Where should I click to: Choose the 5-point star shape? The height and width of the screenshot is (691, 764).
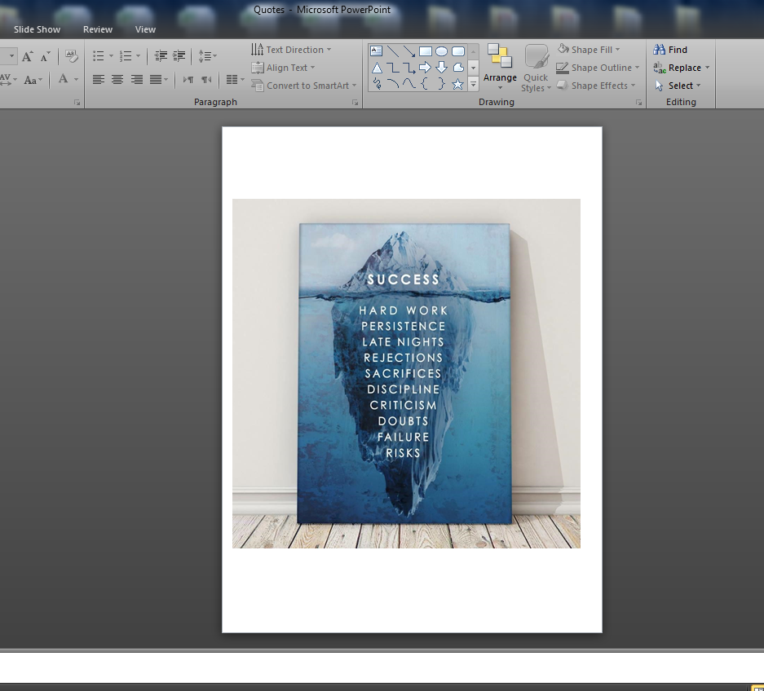[x=457, y=83]
